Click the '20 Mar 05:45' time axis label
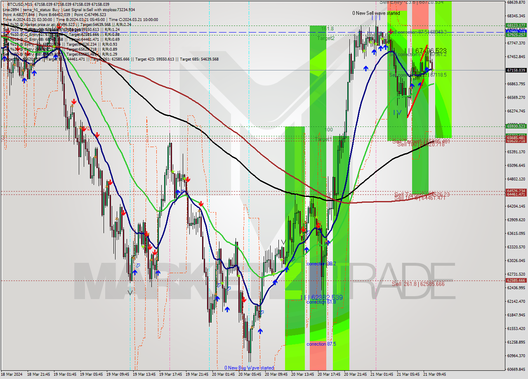 click(x=250, y=374)
